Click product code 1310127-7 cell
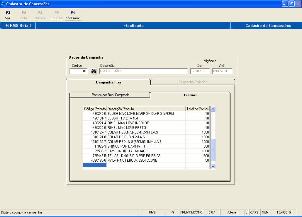The height and width of the screenshot is (217, 302). [95, 132]
